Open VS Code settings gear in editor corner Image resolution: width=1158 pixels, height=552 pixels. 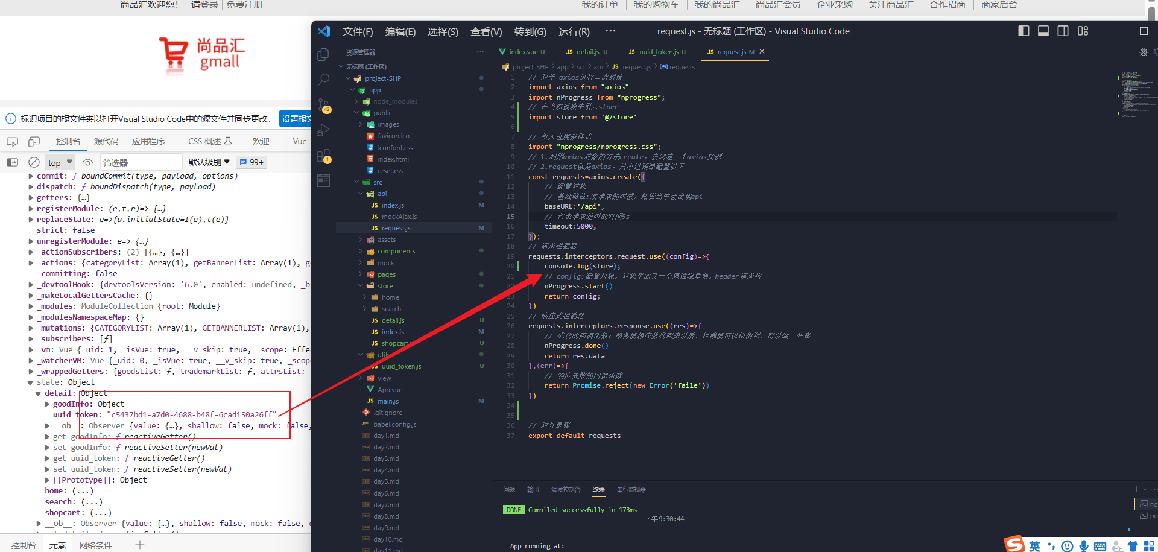coord(1143,52)
